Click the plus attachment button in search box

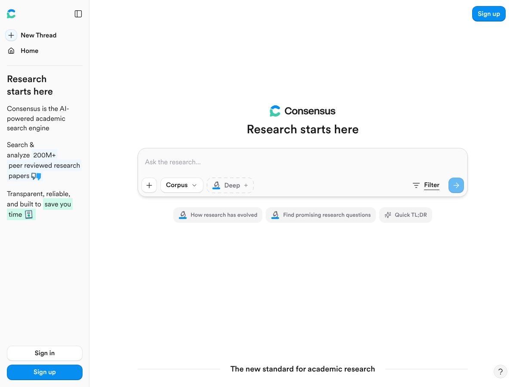pyautogui.click(x=149, y=185)
